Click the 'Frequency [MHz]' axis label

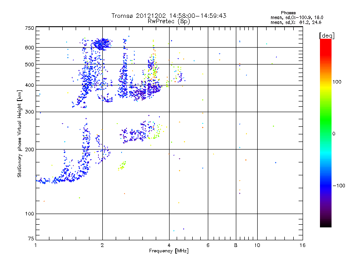pos(169,251)
